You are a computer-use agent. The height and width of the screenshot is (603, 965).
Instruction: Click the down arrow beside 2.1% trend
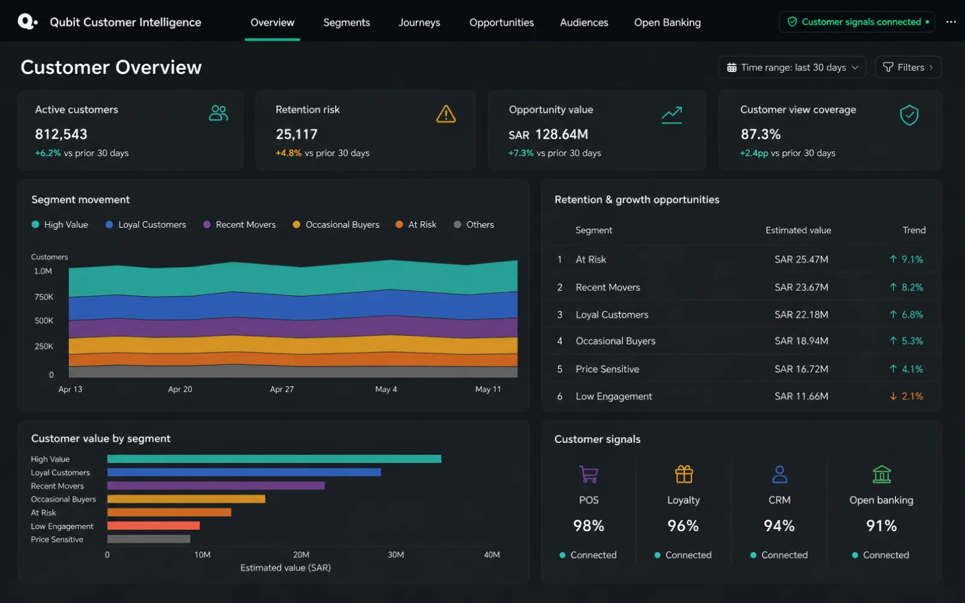(893, 396)
